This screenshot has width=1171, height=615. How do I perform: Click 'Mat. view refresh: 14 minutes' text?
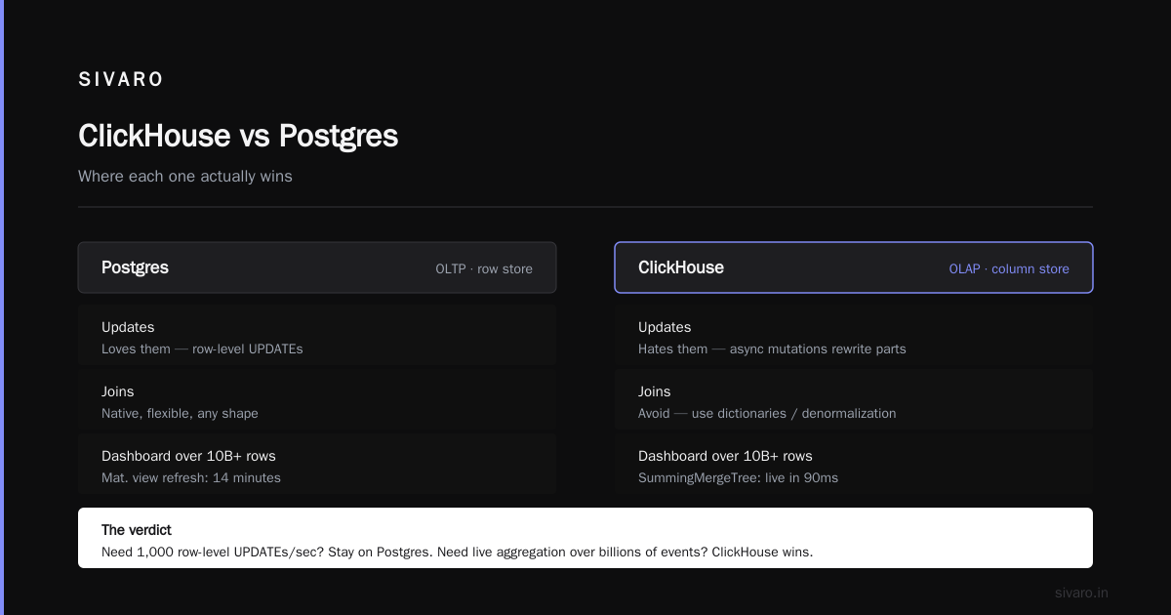(191, 477)
